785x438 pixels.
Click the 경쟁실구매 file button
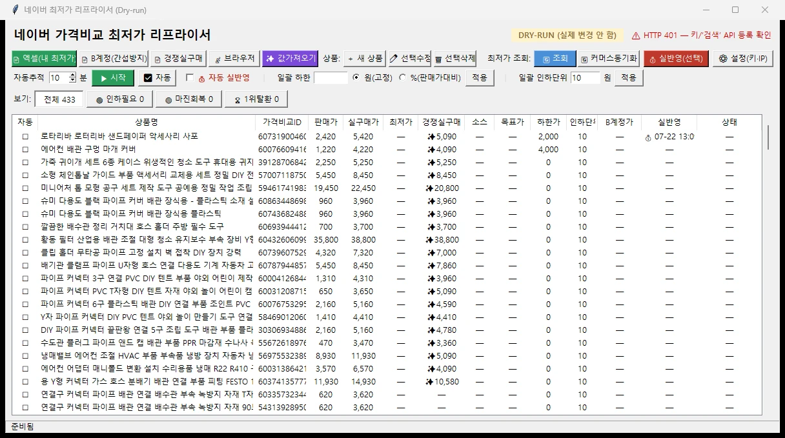pos(178,58)
